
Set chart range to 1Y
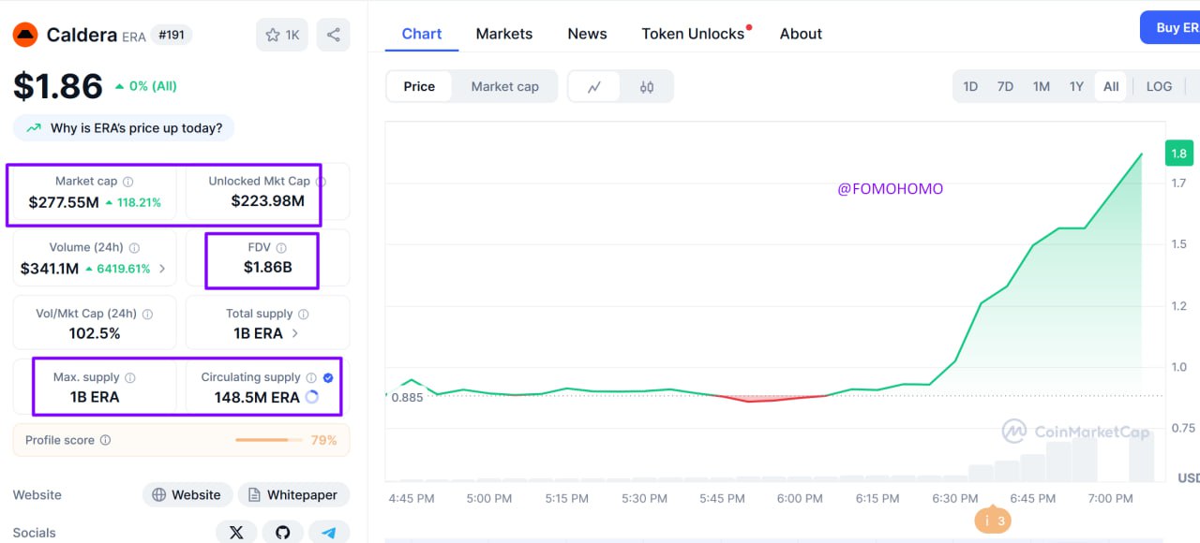[1076, 86]
